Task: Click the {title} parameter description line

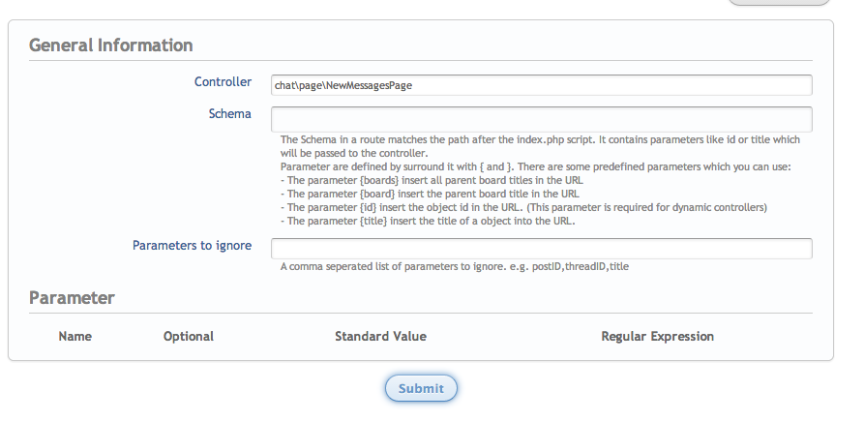Action: [x=428, y=222]
